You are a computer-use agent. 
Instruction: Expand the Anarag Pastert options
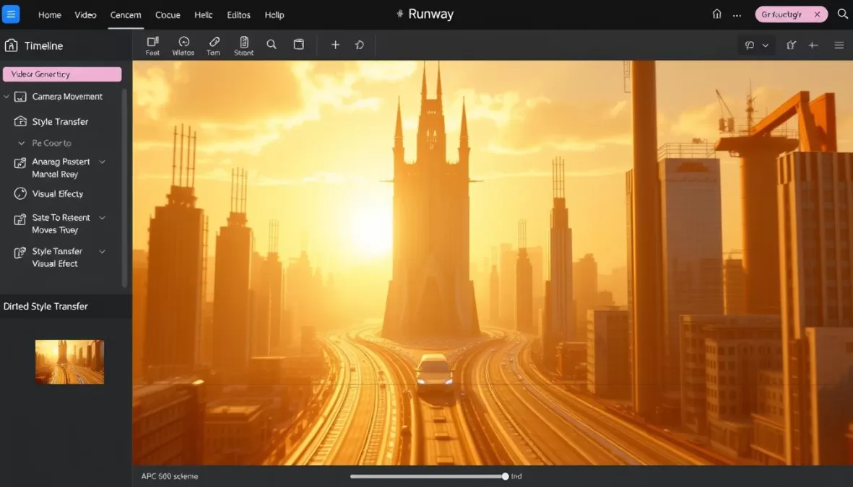point(102,162)
